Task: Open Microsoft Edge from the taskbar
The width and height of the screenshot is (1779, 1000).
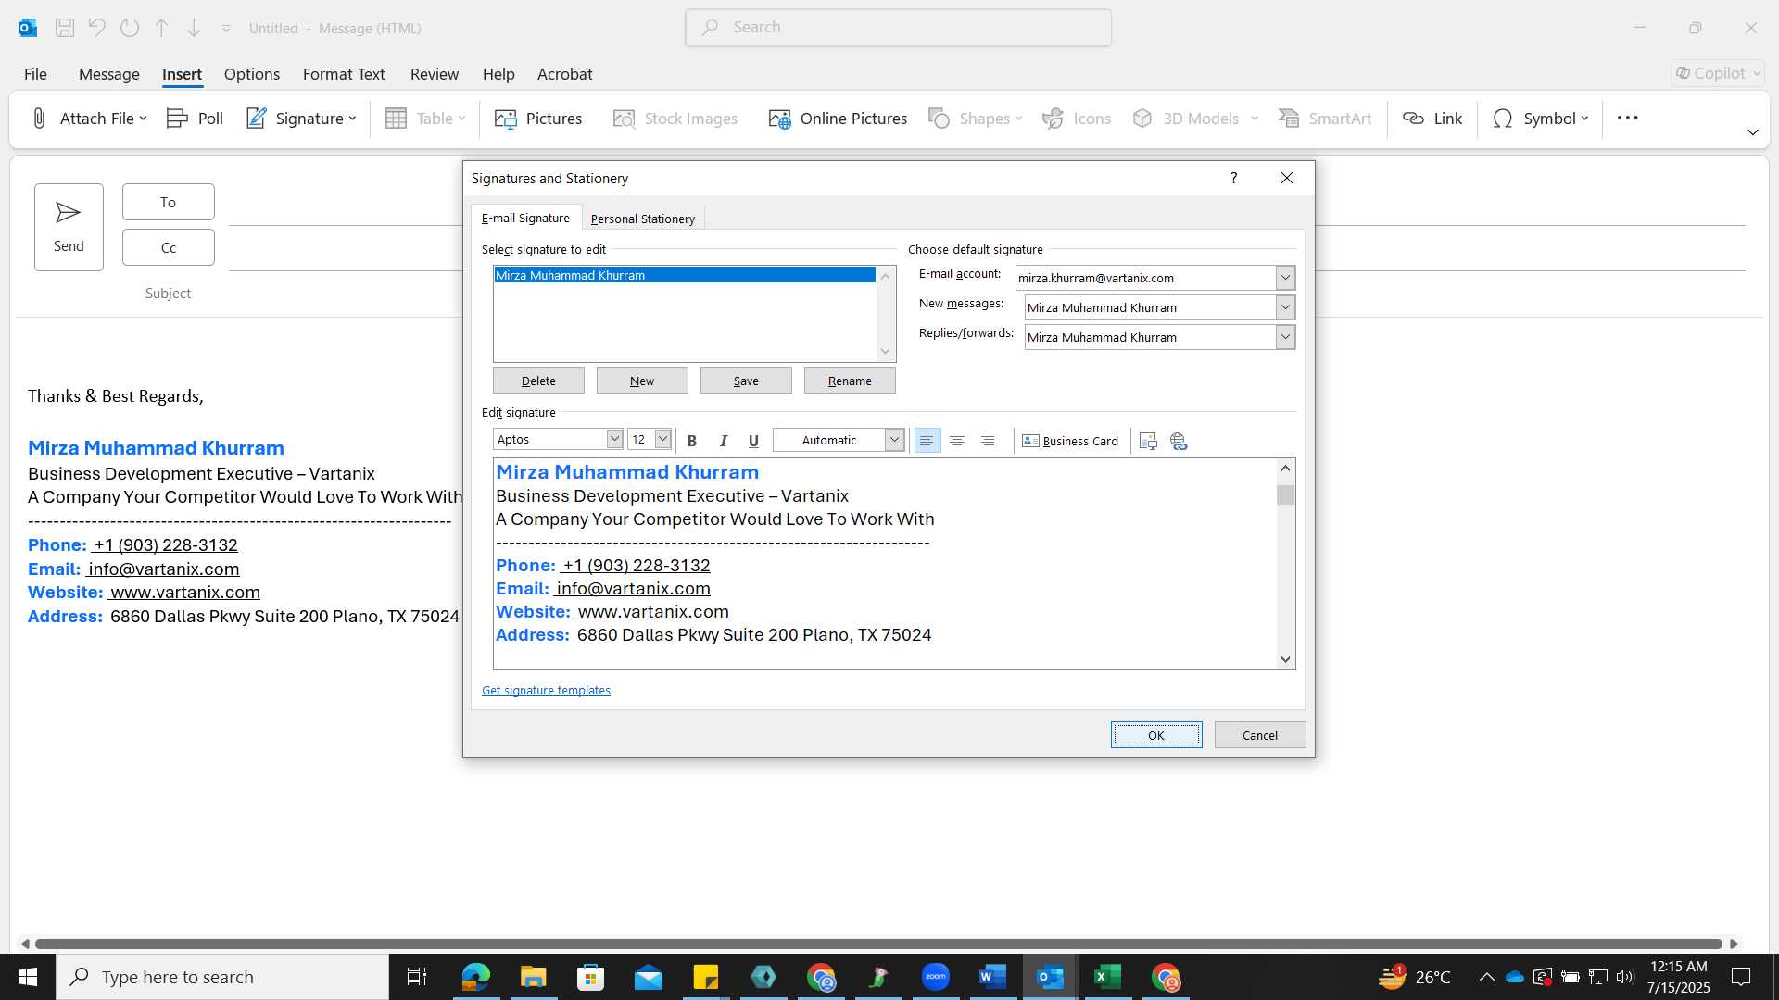Action: pyautogui.click(x=475, y=977)
